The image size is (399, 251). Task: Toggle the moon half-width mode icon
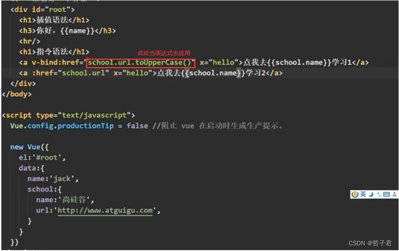point(371,194)
